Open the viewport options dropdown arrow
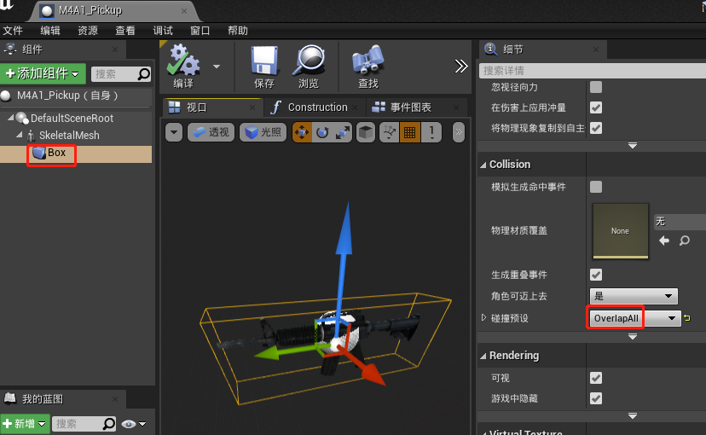This screenshot has height=435, width=706. tap(174, 132)
